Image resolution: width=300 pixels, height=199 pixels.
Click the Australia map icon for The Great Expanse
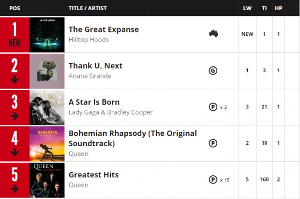click(213, 34)
